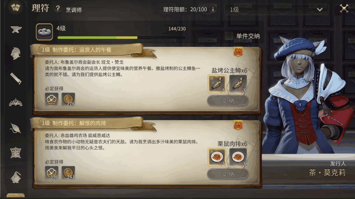
Task: Select the tiara goldsmith icon
Action: (x=16, y=103)
